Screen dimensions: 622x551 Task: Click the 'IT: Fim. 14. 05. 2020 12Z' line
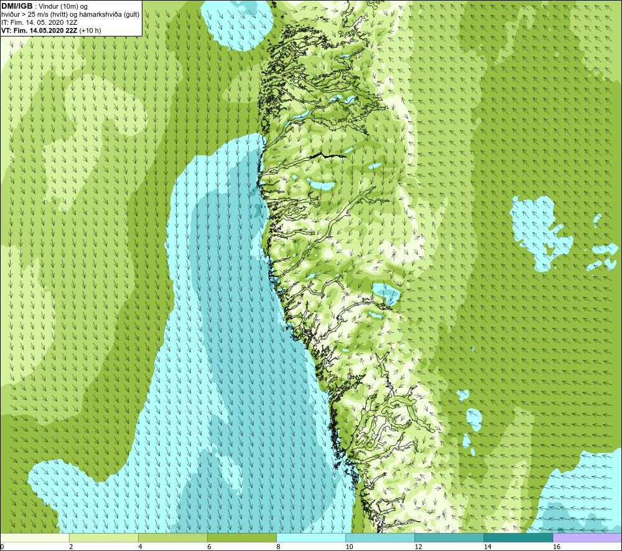click(39, 22)
